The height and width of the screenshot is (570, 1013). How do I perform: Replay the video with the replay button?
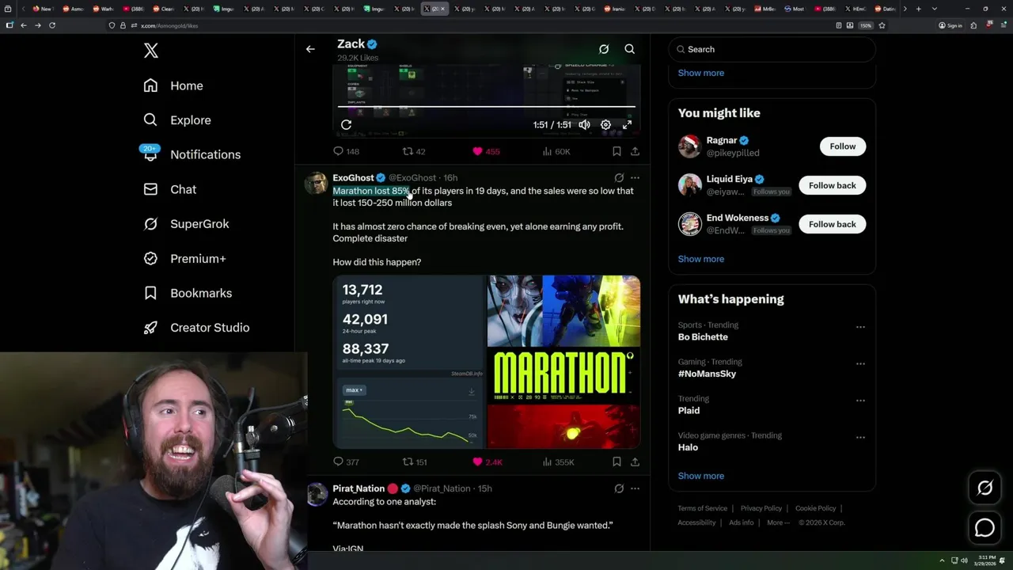click(346, 124)
